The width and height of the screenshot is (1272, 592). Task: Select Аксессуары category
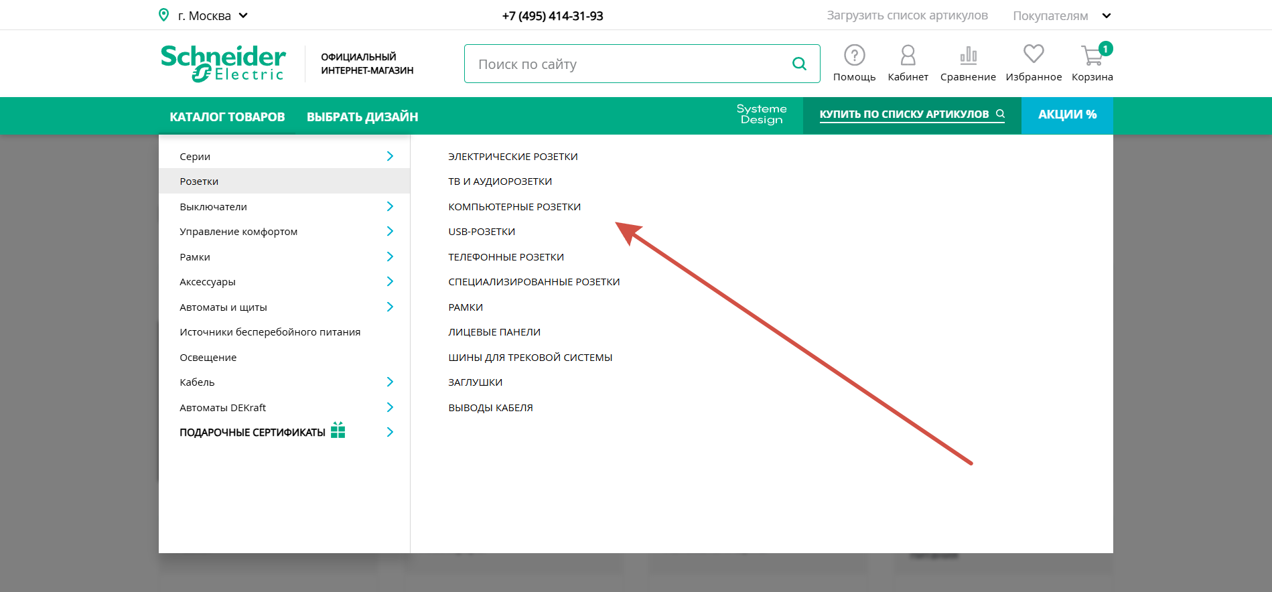[x=208, y=282]
